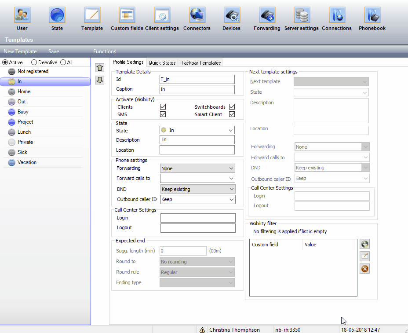Switch to the Taskbar Templates tab
Viewport: 408px width, 333px height.
[x=200, y=63]
